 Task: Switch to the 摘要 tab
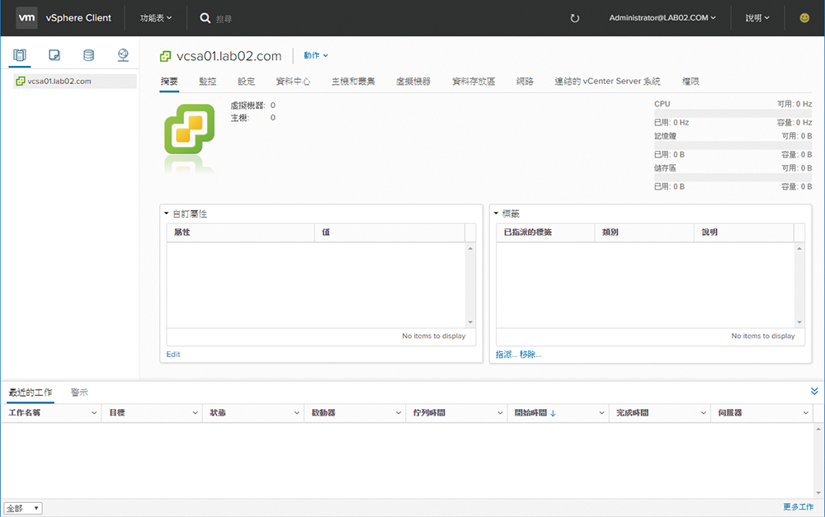[169, 81]
